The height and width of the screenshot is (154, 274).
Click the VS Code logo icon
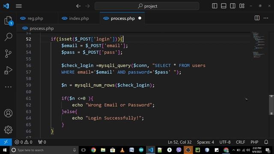coord(6,6)
